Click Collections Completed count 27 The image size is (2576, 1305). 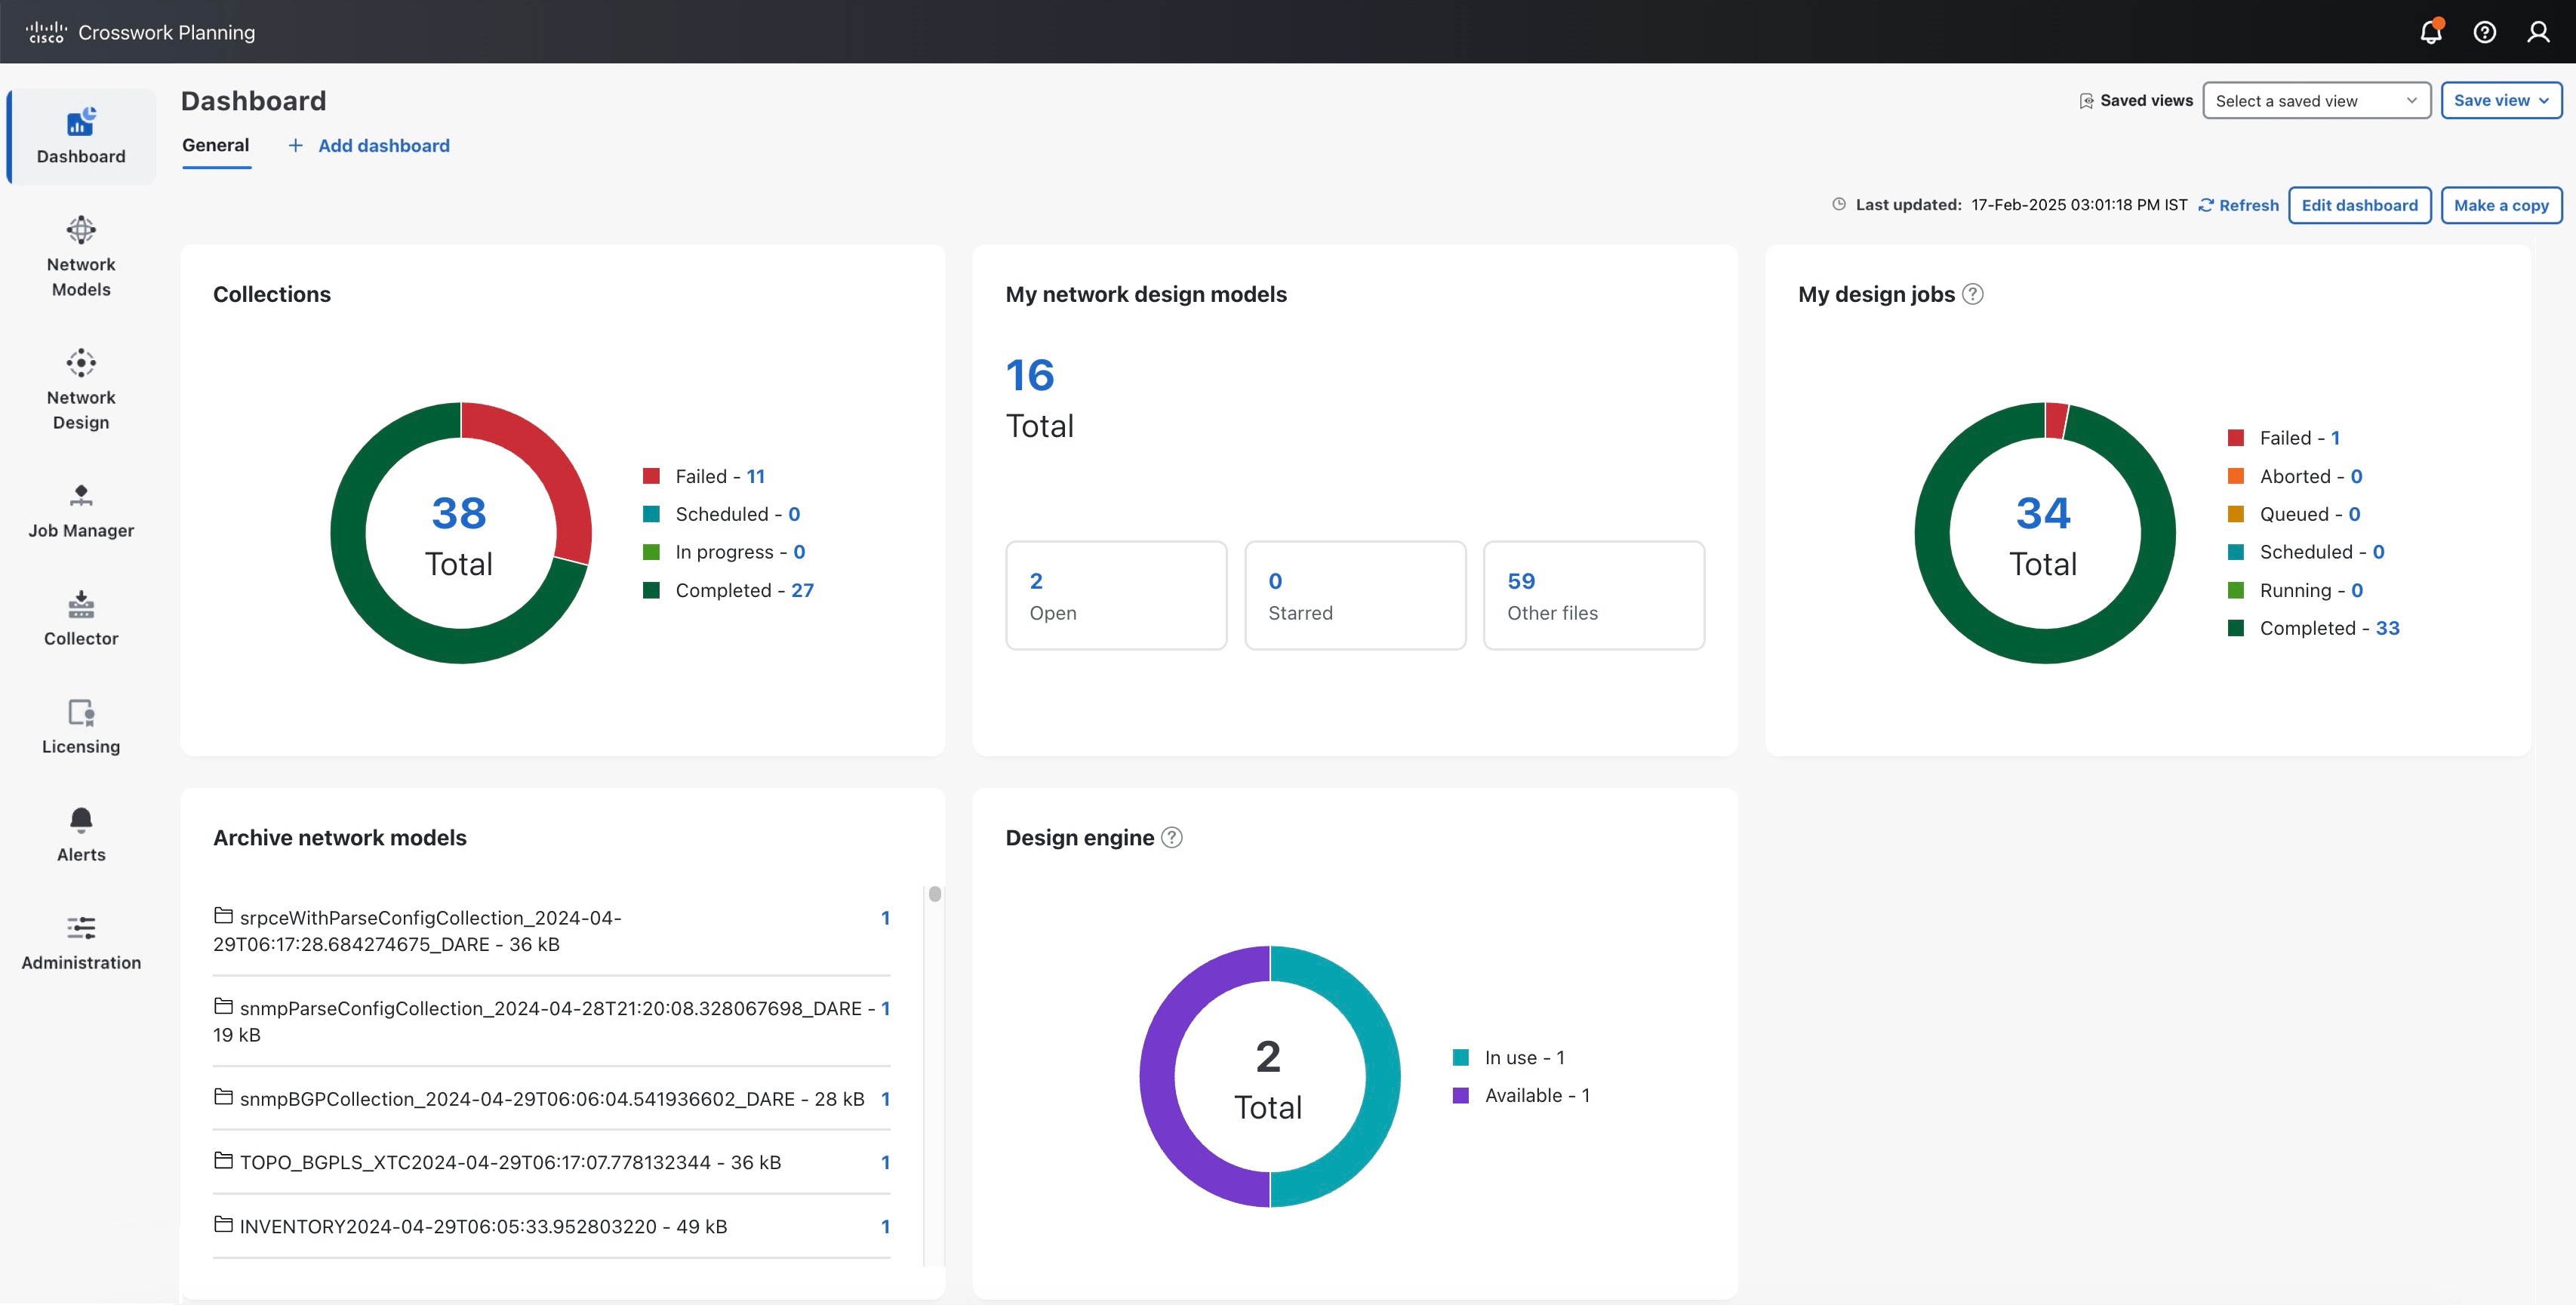[802, 590]
